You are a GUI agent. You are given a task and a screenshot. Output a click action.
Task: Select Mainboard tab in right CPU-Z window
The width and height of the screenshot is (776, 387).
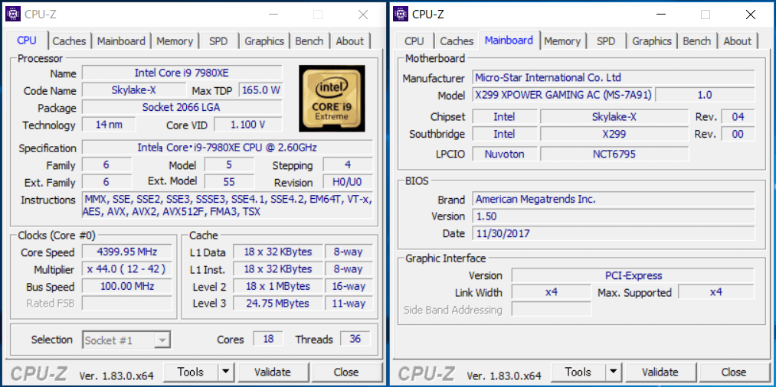[x=509, y=40]
